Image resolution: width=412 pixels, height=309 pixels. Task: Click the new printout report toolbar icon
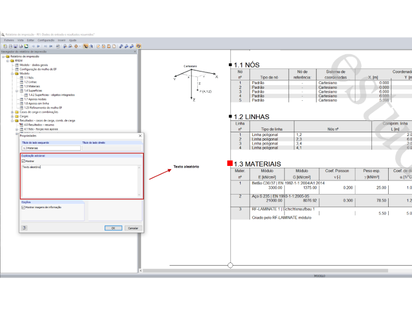click(x=5, y=46)
